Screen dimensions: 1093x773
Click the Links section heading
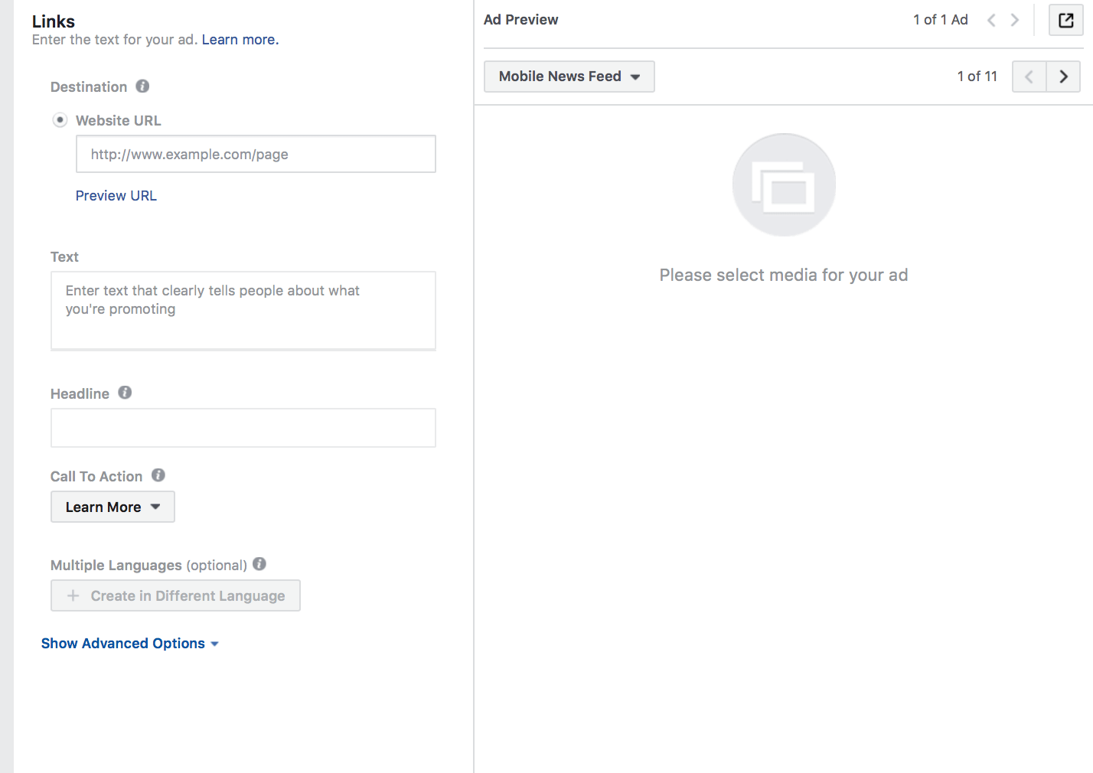point(53,21)
